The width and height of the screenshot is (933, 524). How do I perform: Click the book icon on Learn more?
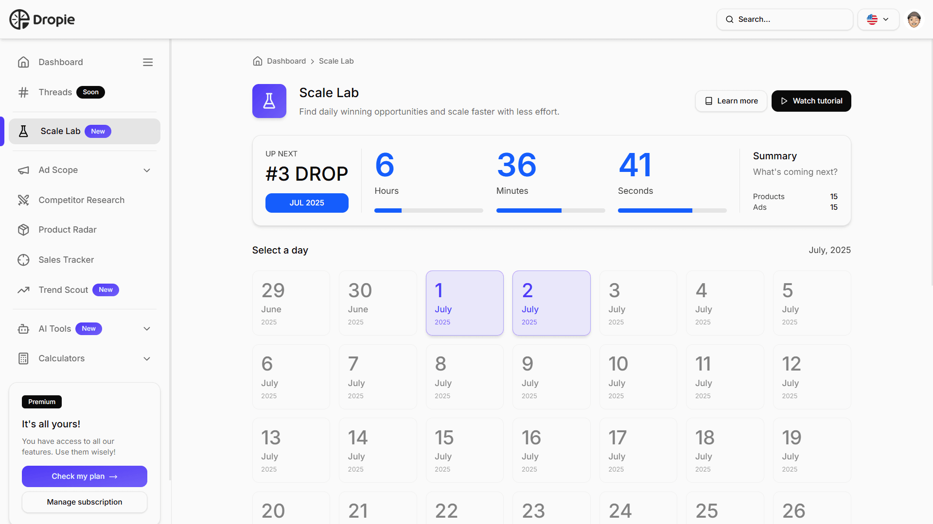[708, 101]
